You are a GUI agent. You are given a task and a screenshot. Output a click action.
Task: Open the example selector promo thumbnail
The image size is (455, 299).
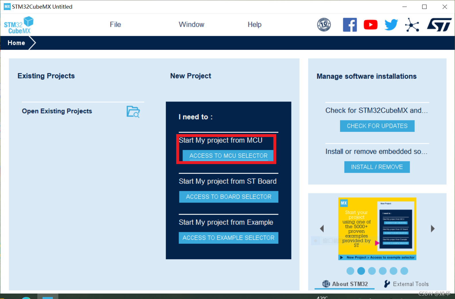click(377, 229)
